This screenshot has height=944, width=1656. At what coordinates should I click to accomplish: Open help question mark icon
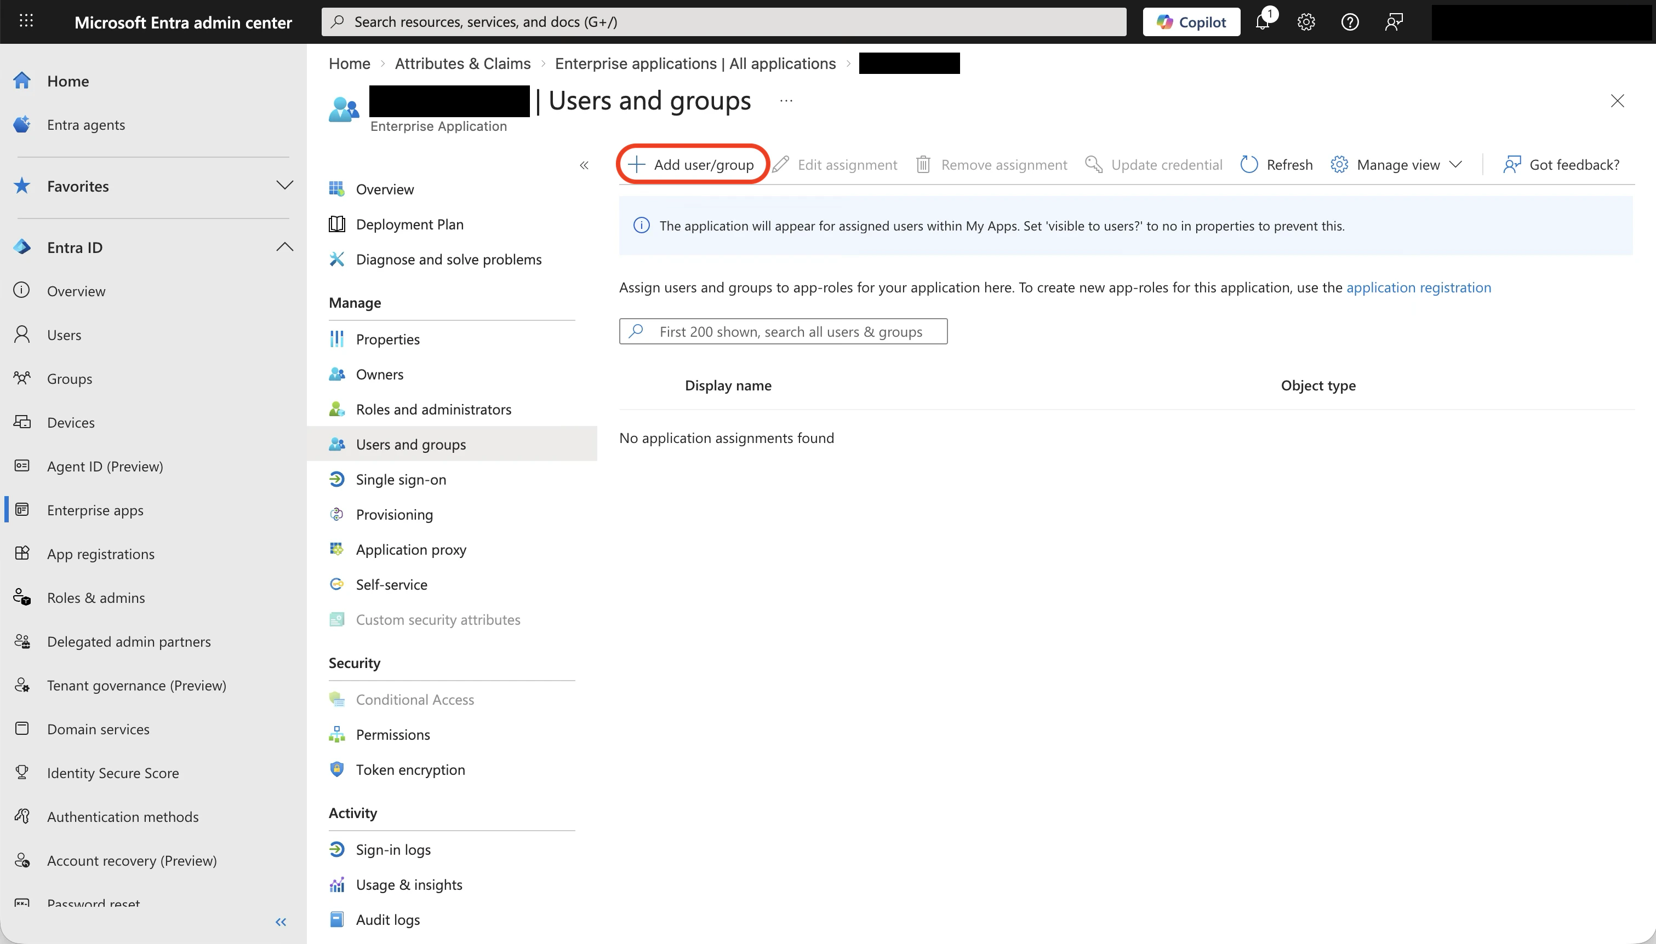click(x=1349, y=22)
